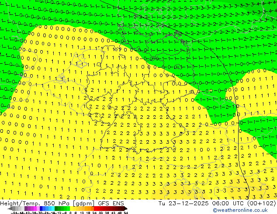The width and height of the screenshot is (277, 214).
Task: Select the (00+102) forecast hour text
Action: (x=261, y=203)
